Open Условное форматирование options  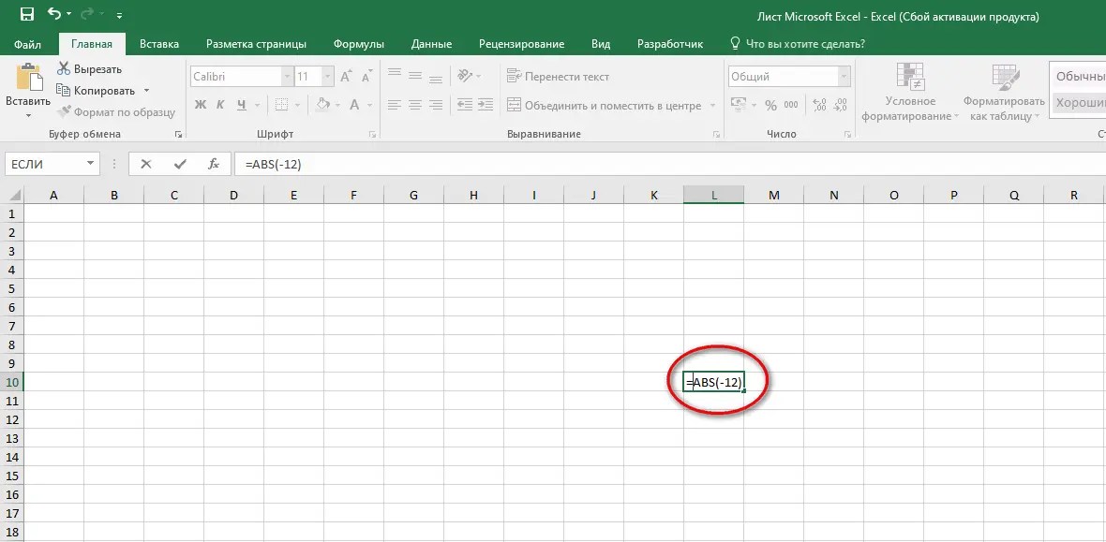point(910,94)
